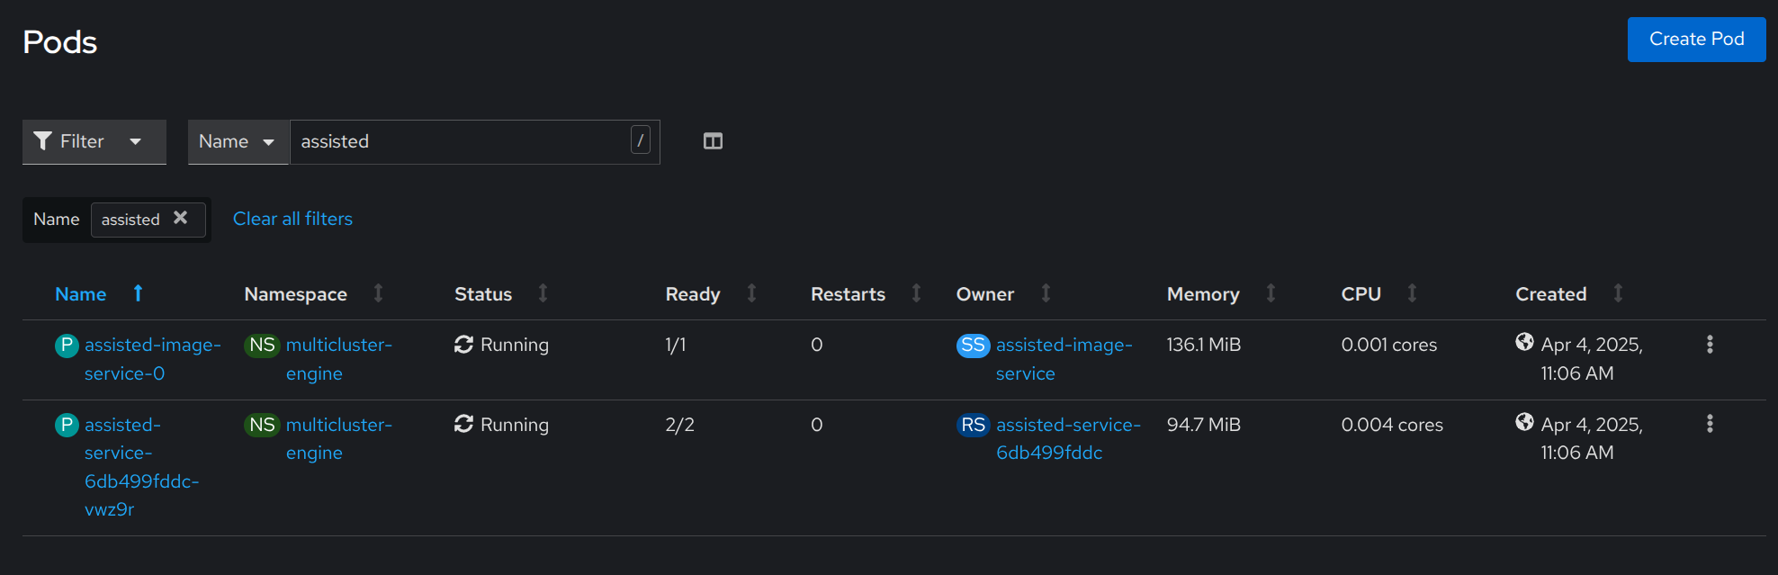Open the Name search-type dropdown
The height and width of the screenshot is (575, 1778).
(238, 141)
